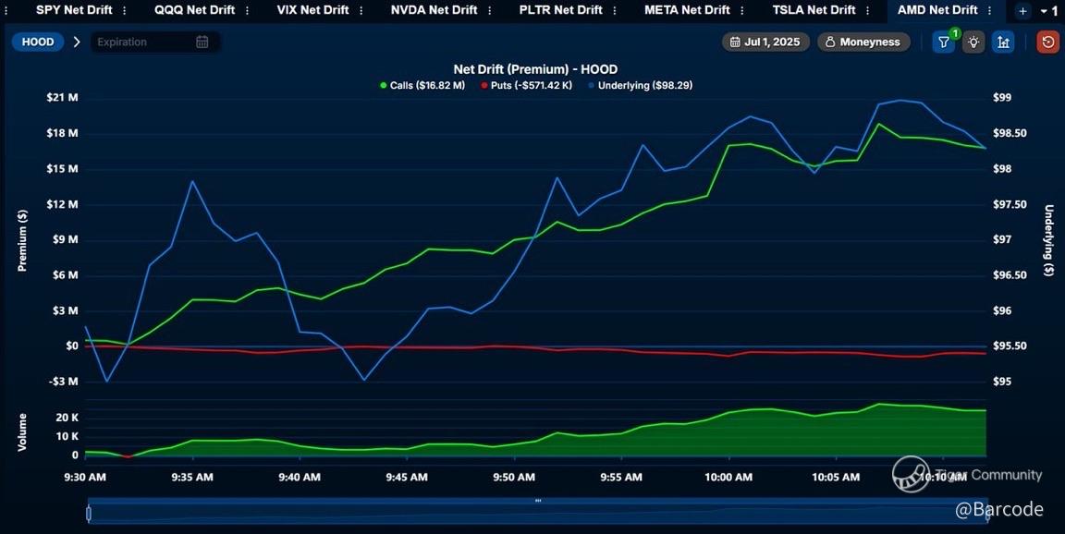Grab the left handle of range slider
Viewport: 1065px width, 534px height.
(x=89, y=514)
